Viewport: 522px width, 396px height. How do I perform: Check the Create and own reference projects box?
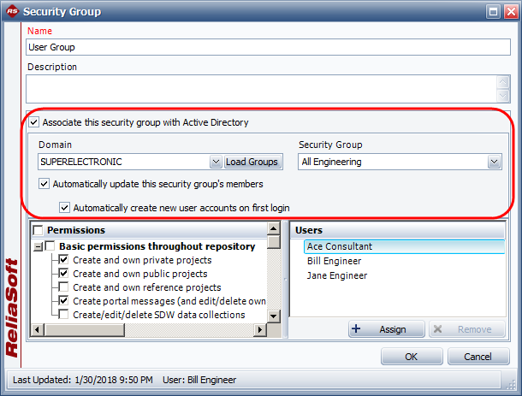pyautogui.click(x=65, y=287)
